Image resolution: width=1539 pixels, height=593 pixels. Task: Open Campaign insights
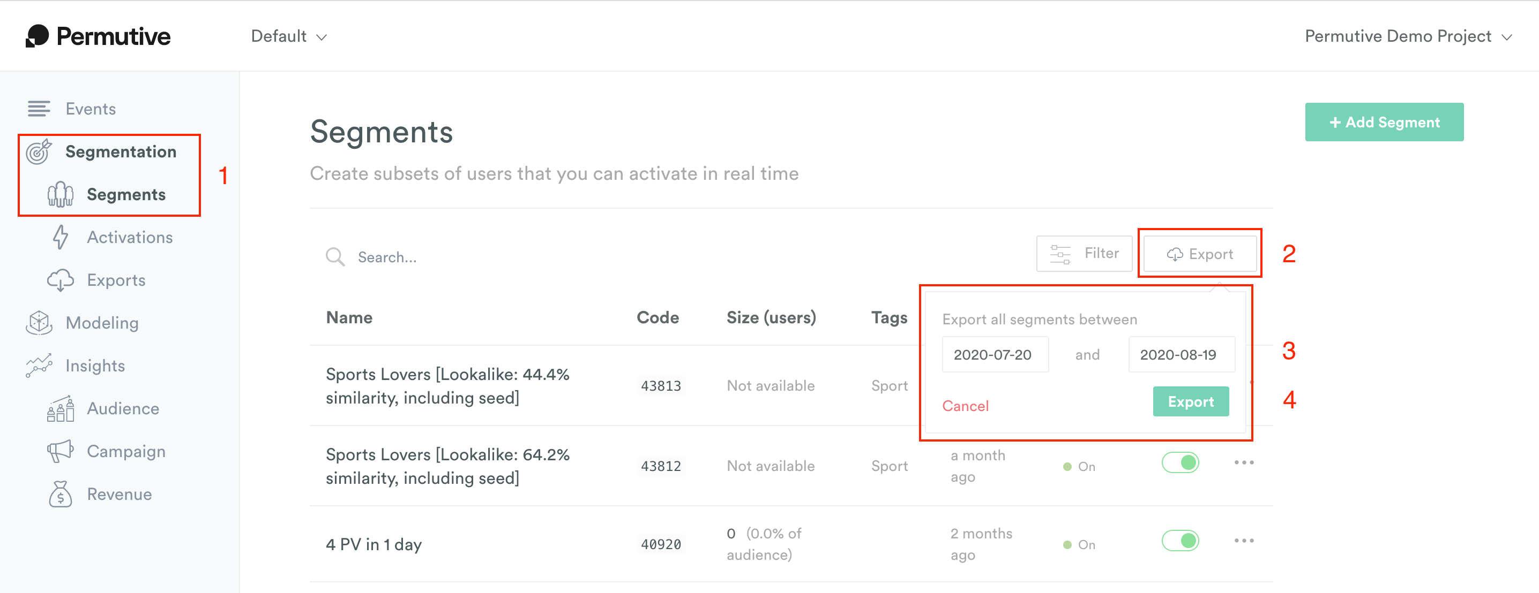126,452
